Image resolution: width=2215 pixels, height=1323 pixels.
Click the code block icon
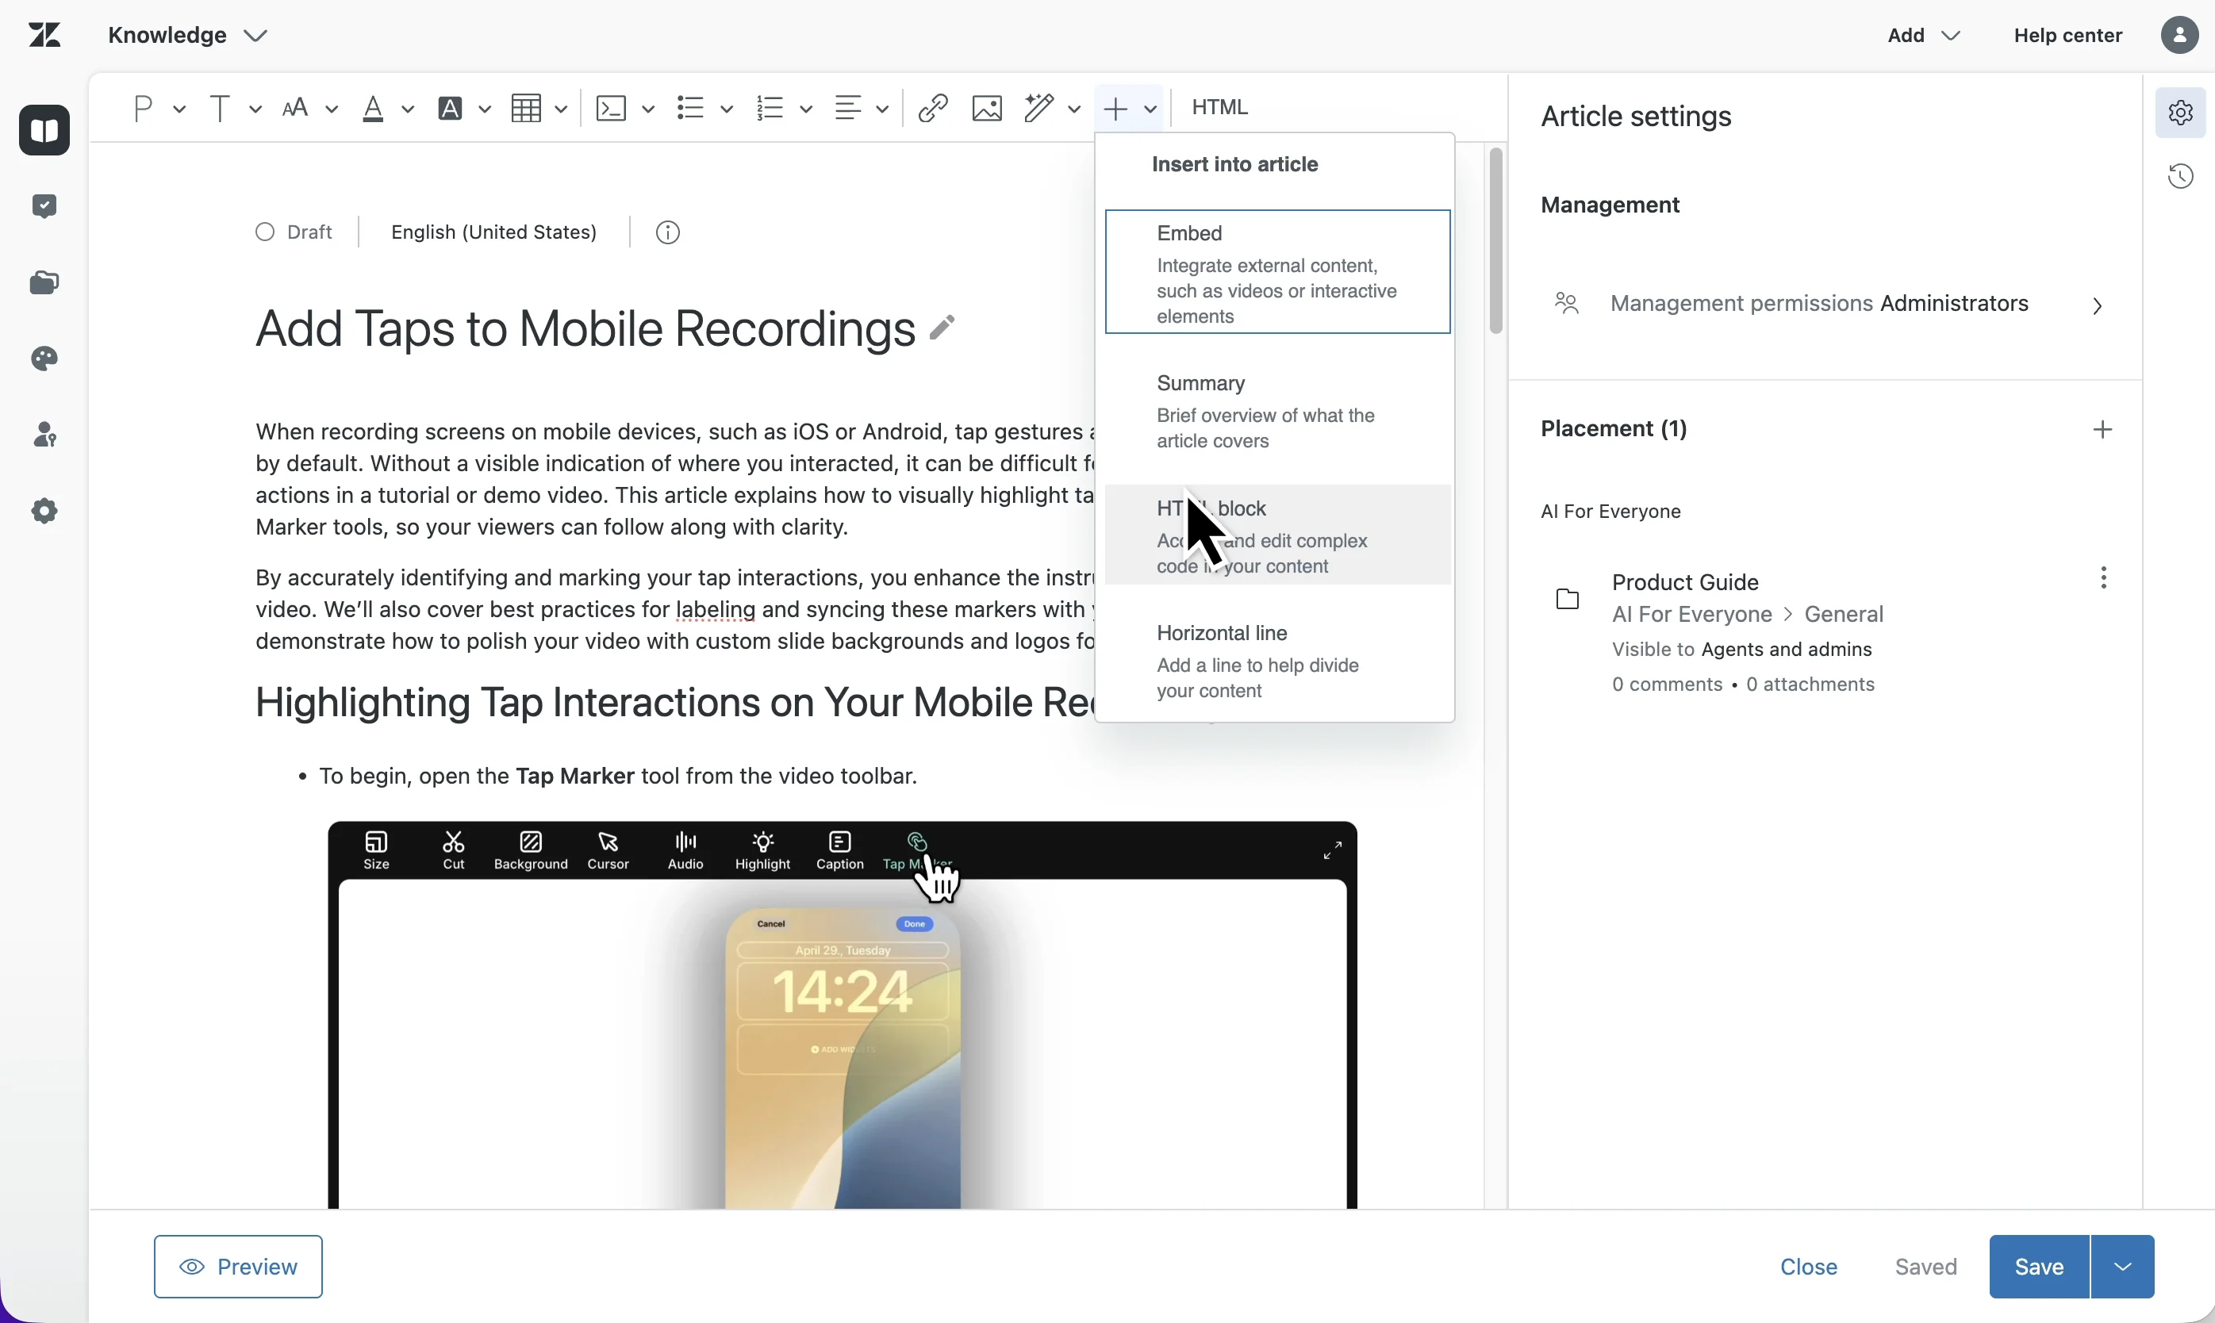click(x=611, y=108)
